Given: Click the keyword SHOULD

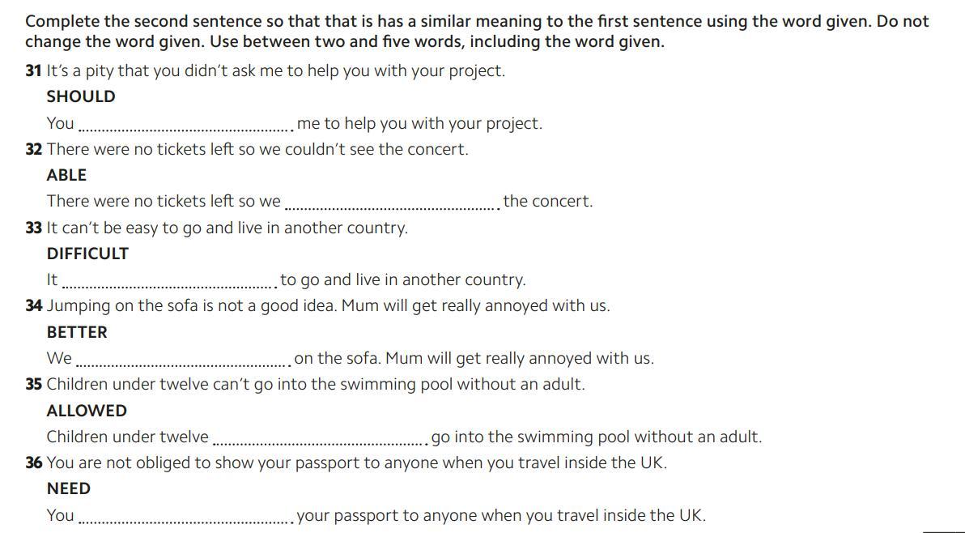Looking at the screenshot, I should (x=81, y=96).
